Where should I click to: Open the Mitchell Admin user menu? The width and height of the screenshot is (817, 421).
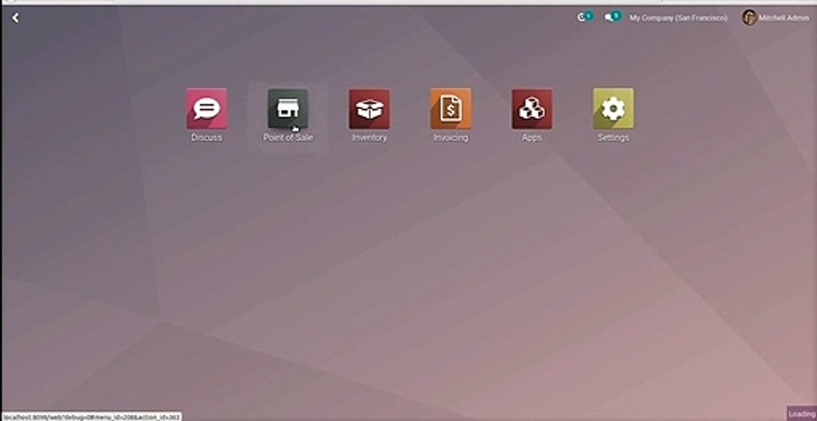coord(775,18)
